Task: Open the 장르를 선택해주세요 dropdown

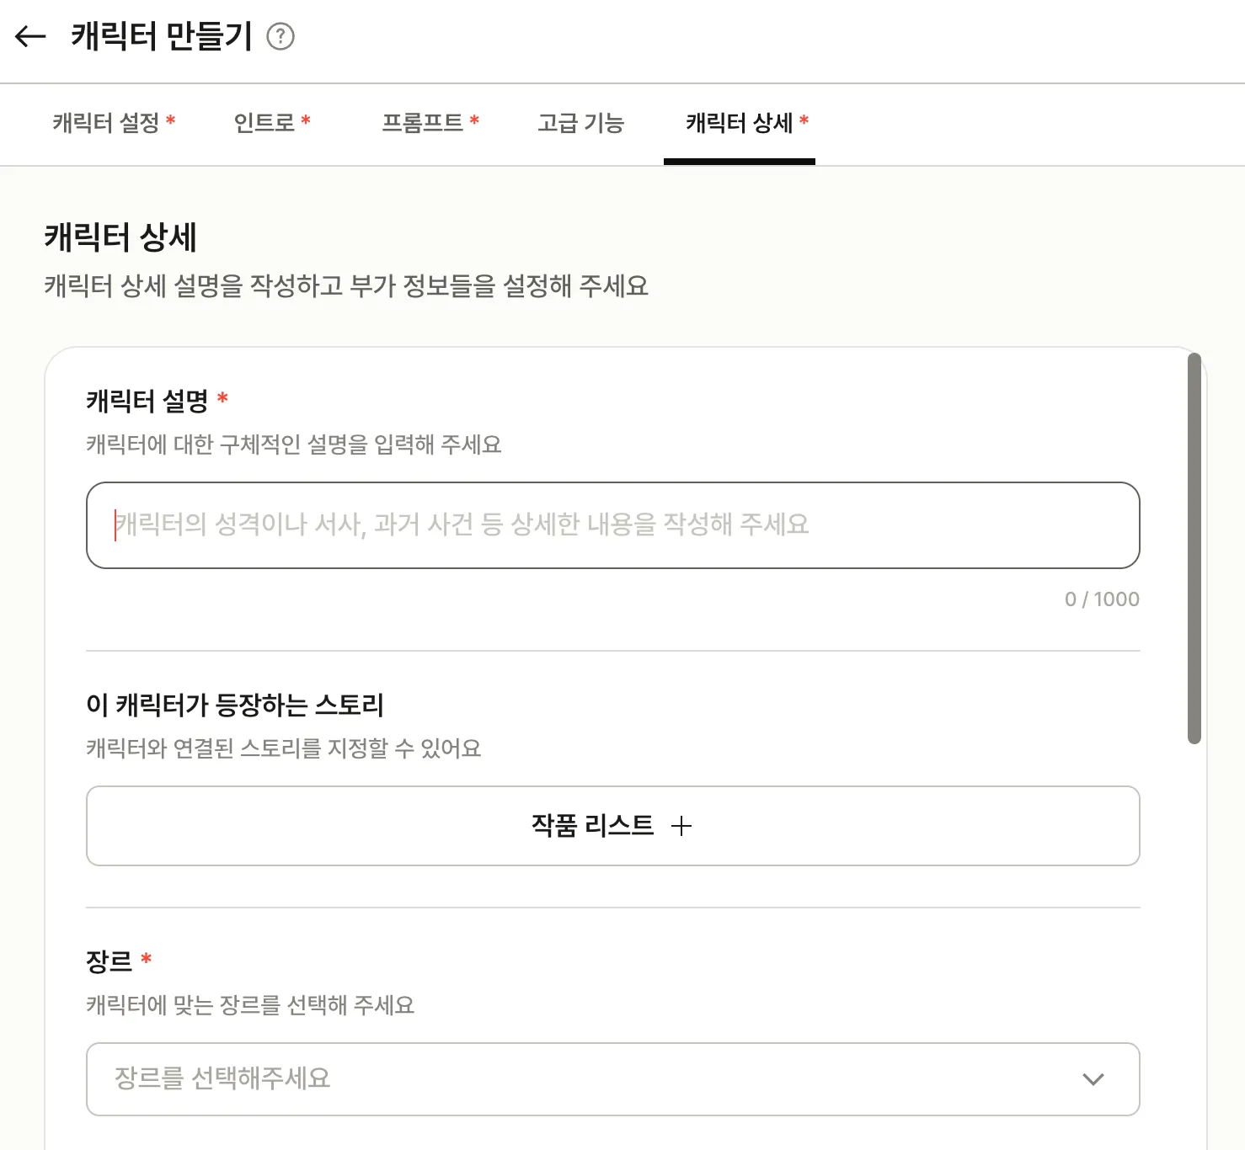Action: (x=590, y=1079)
